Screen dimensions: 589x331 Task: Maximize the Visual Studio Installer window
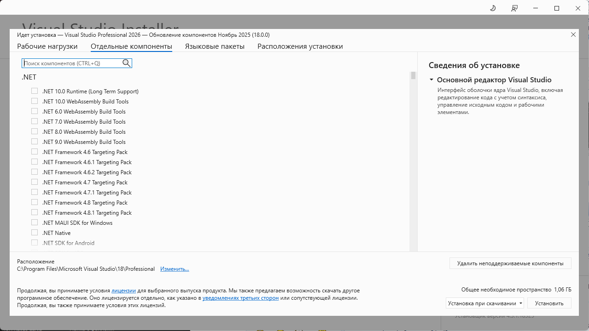click(557, 8)
